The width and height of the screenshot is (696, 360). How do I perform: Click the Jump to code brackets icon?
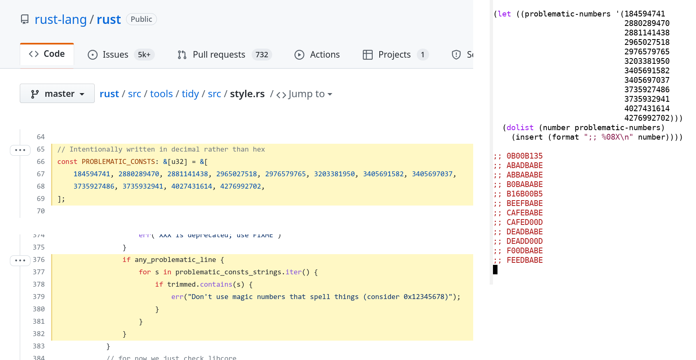click(x=281, y=95)
